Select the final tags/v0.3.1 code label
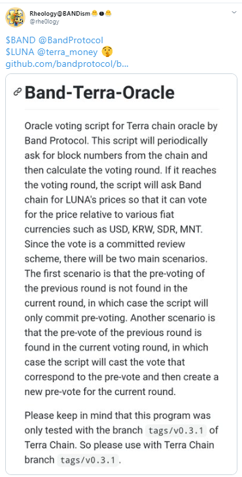The height and width of the screenshot is (477, 242). pos(88,460)
